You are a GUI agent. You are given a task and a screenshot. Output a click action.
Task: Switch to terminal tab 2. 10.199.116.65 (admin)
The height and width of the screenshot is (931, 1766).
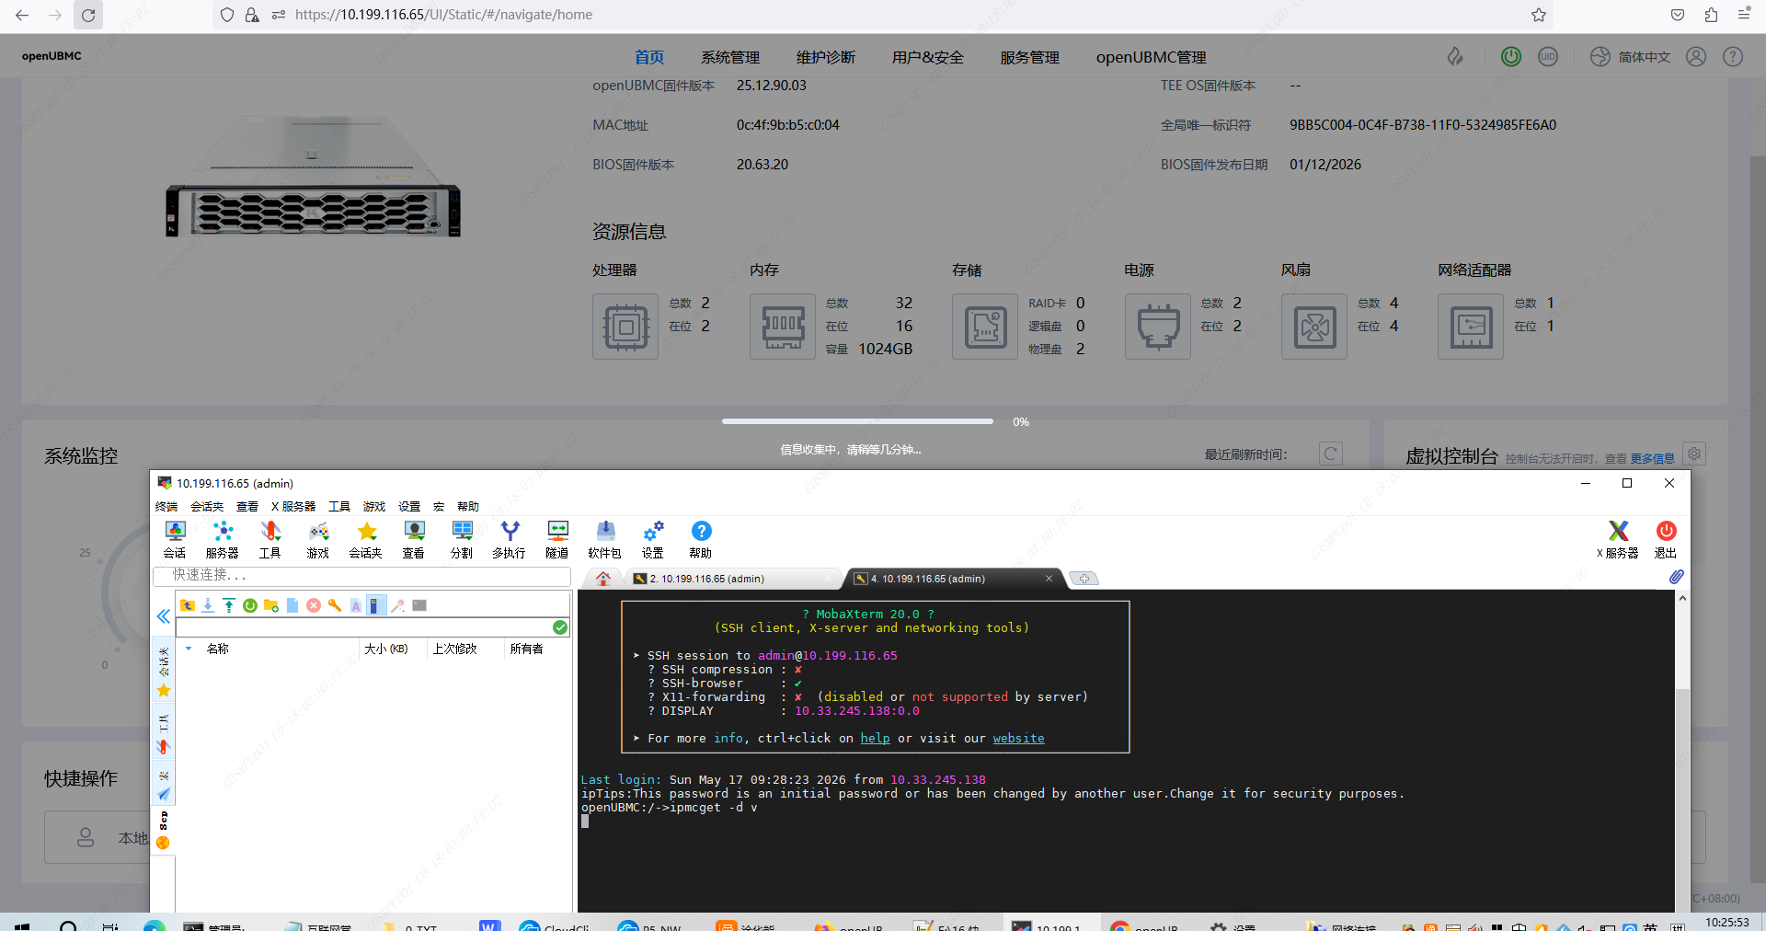(732, 579)
